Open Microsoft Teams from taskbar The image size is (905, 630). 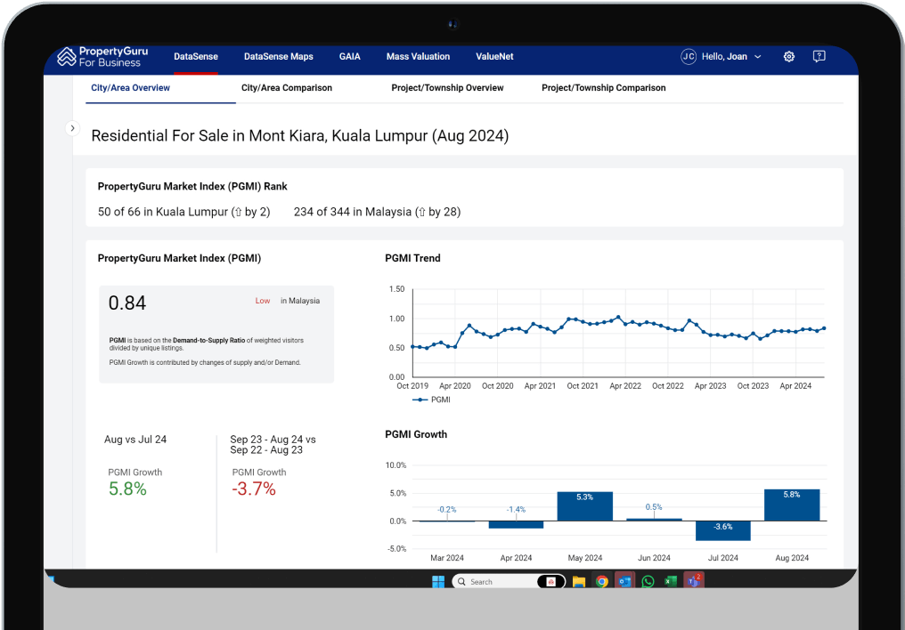(x=693, y=581)
